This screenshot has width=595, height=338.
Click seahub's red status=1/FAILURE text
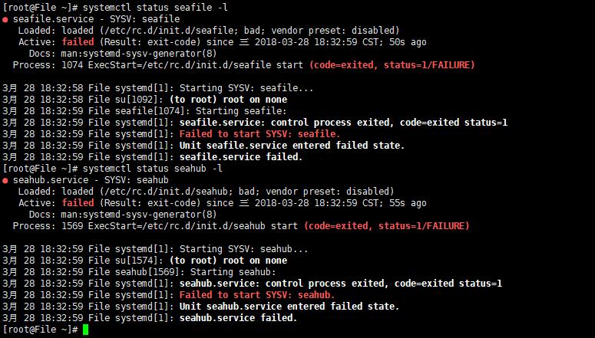(424, 226)
